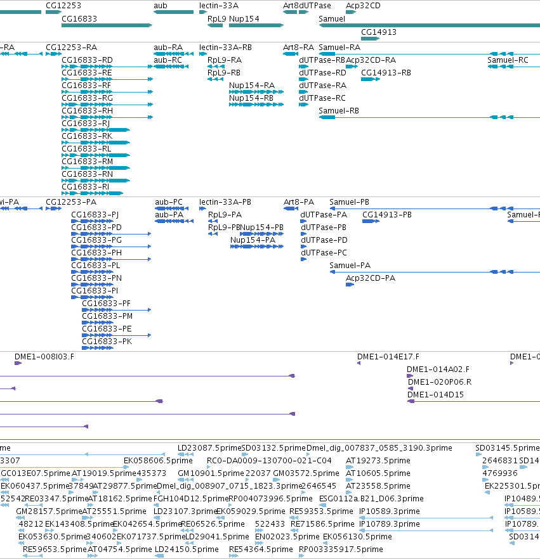This screenshot has height=559, width=540.
Task: Open transcript CG16833-RM
Action: click(87, 162)
